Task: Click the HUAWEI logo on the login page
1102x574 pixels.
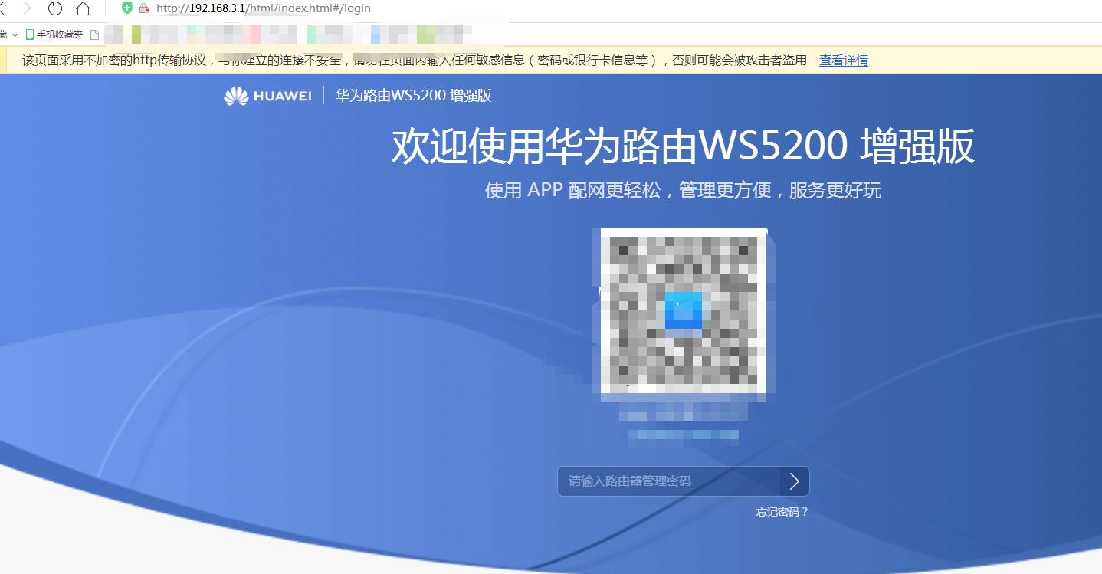Action: [267, 96]
